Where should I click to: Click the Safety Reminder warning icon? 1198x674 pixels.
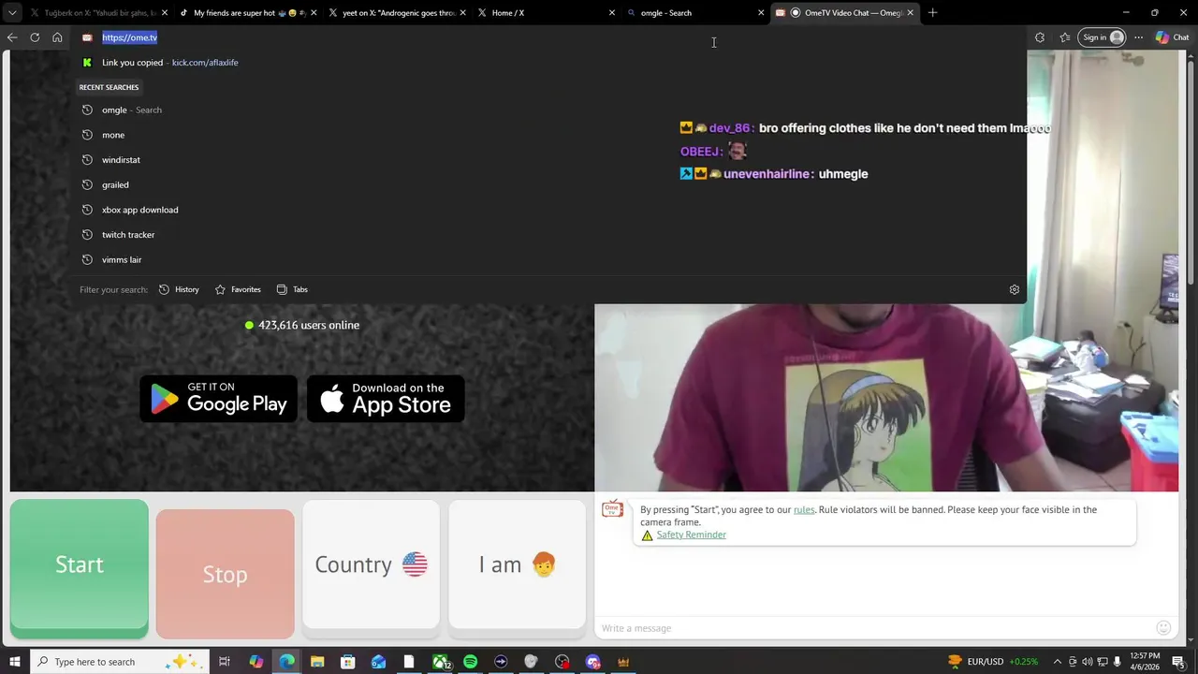[647, 535]
